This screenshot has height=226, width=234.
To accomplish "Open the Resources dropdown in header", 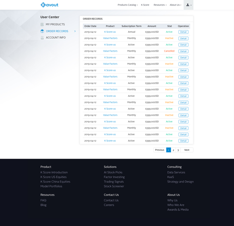I will 160,5.
